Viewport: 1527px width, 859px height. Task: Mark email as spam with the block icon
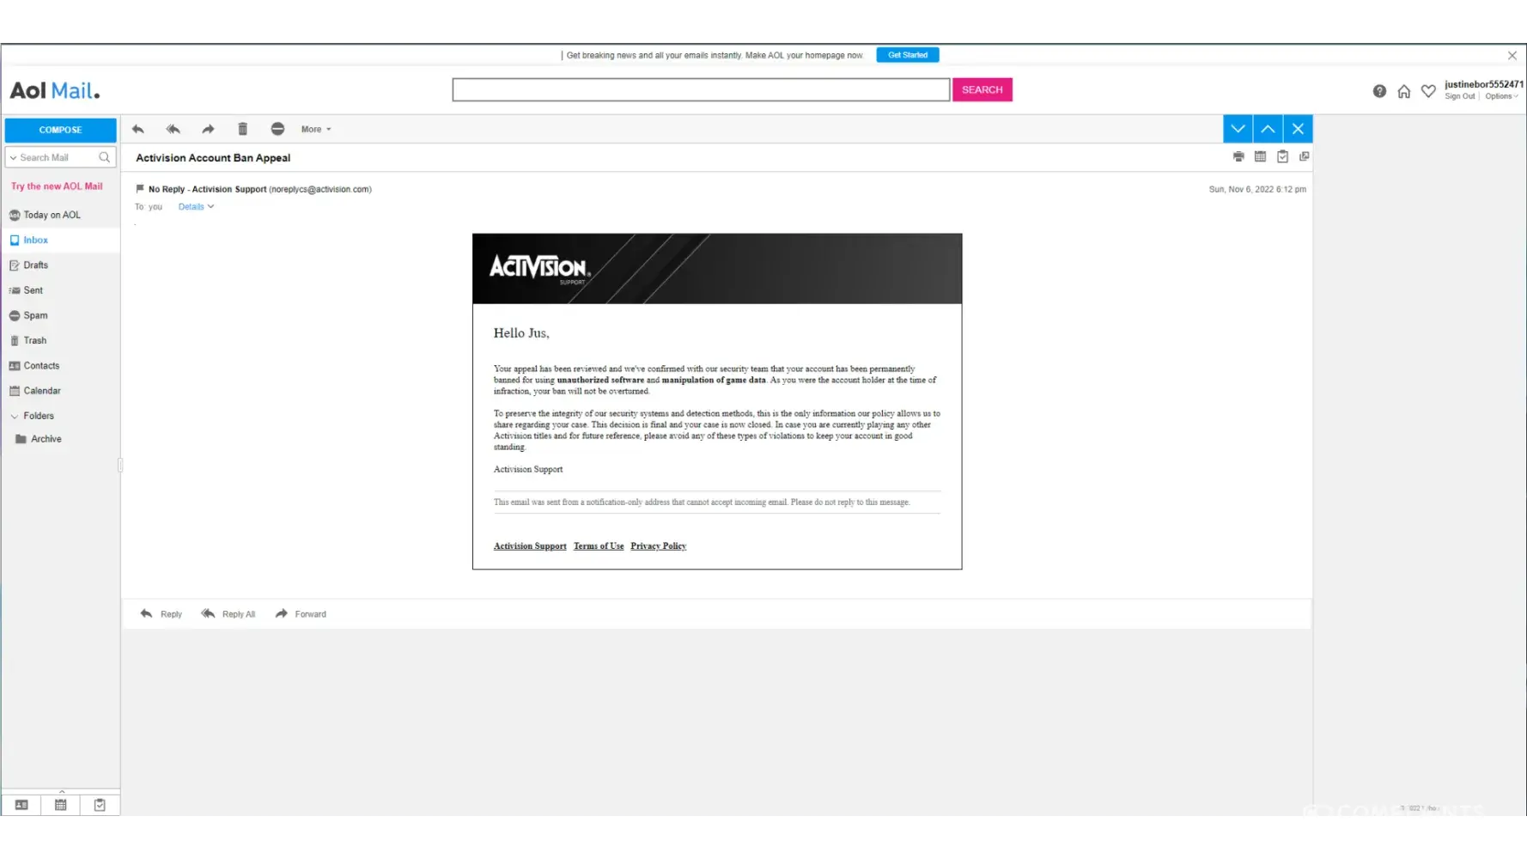pos(277,129)
